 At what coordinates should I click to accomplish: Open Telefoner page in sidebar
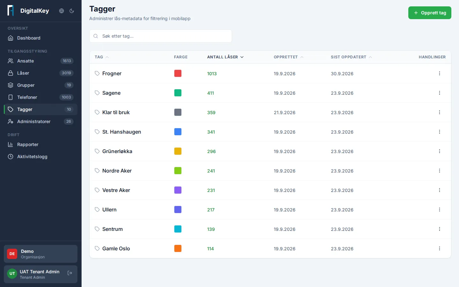(40, 97)
